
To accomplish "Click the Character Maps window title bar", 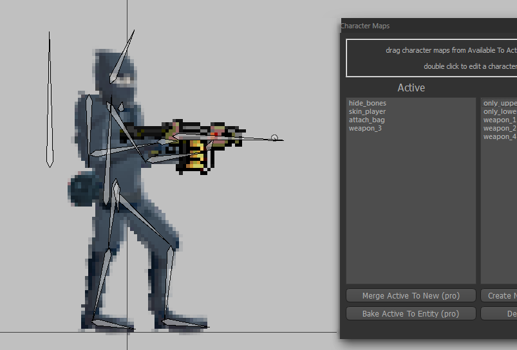I will 429,26.
